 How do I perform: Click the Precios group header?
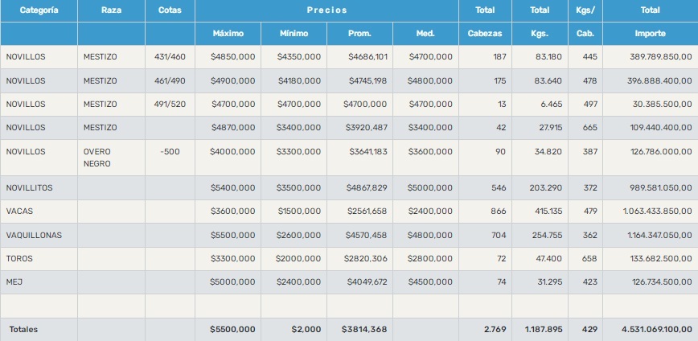326,10
